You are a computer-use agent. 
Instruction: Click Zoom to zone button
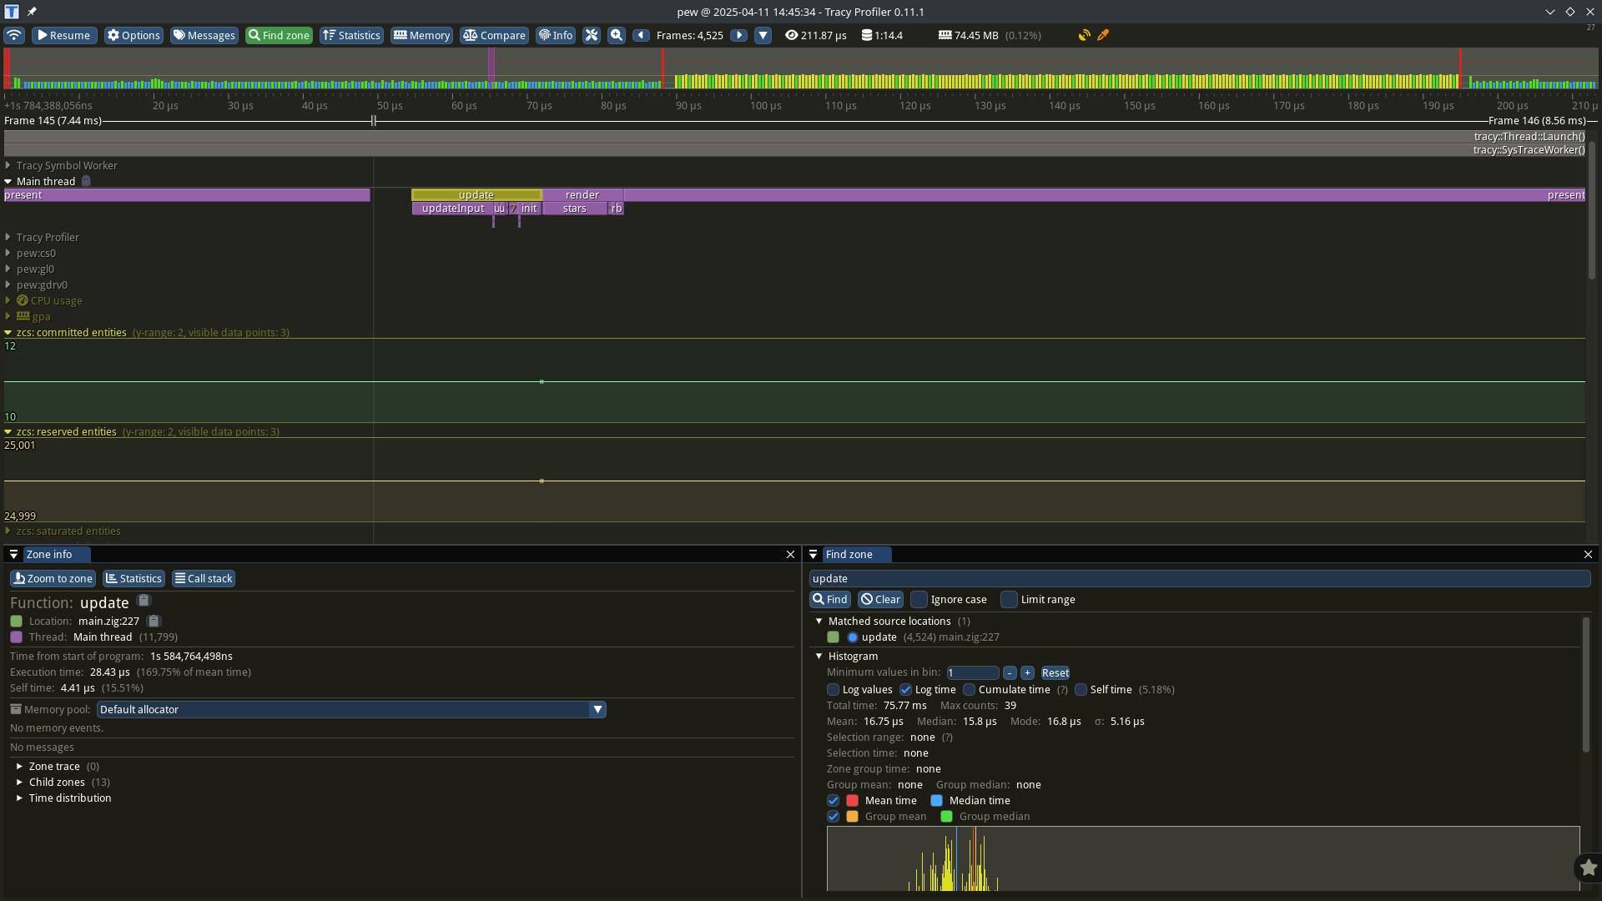point(53,578)
